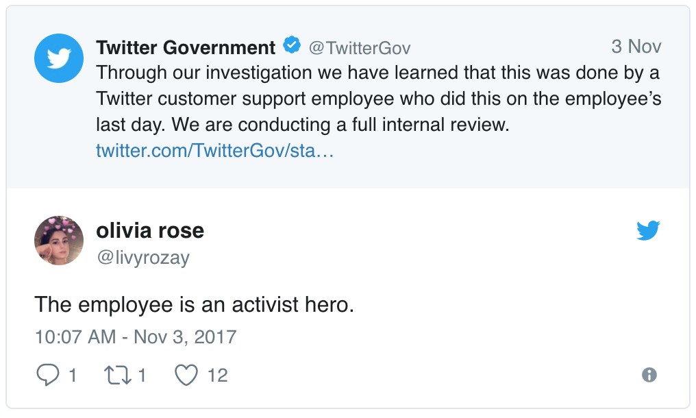Click the retweet count number
The width and height of the screenshot is (696, 418).
142,376
